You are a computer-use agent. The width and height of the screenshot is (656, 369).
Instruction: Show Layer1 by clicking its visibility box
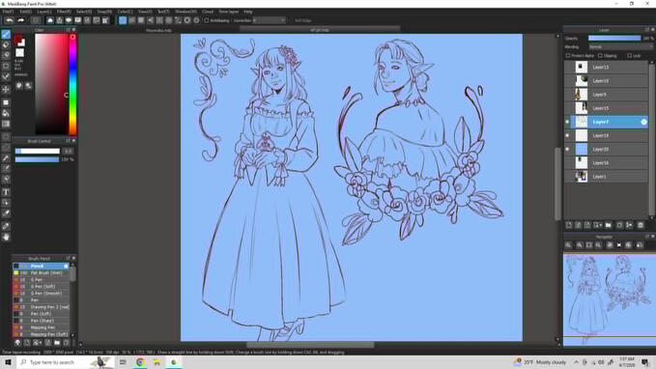tap(568, 176)
